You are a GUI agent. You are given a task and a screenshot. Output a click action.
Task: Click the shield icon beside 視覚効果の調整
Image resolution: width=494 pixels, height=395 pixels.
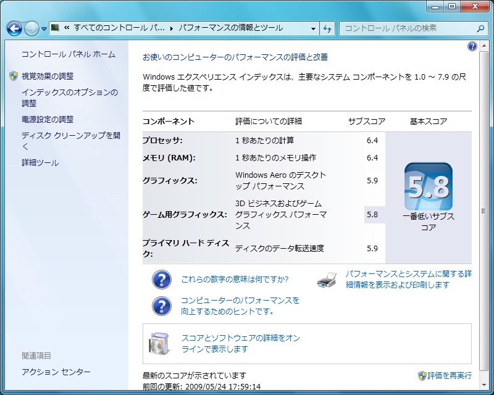(x=14, y=76)
